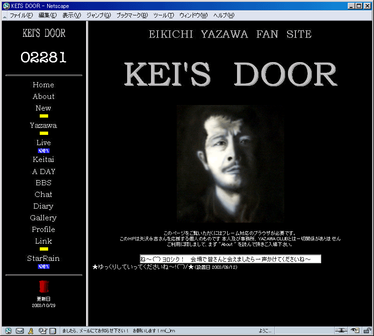Open the BBS link
The image size is (374, 336).
[43, 183]
